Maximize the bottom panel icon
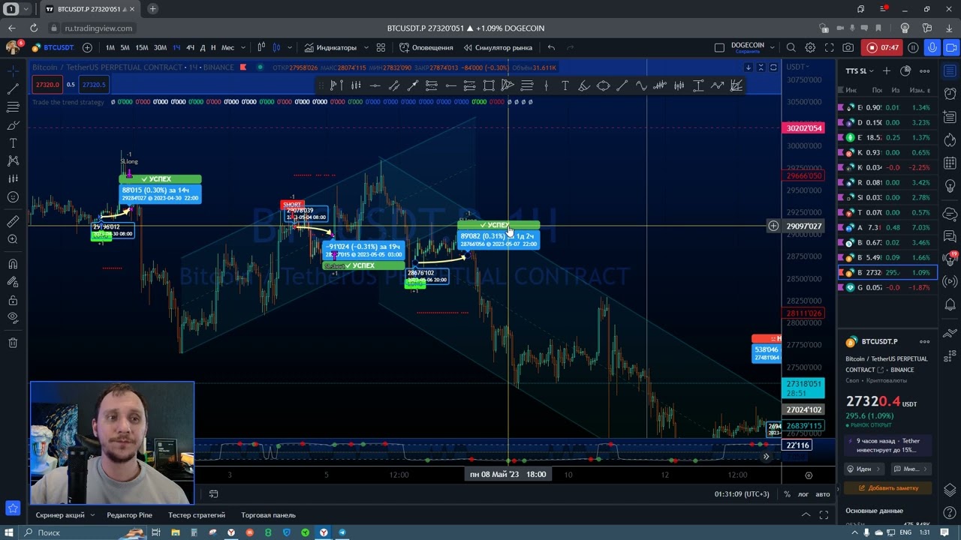The image size is (961, 540). tap(824, 514)
